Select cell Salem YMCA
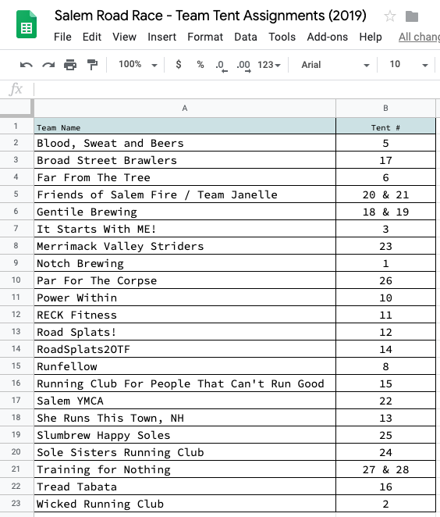 tap(185, 401)
